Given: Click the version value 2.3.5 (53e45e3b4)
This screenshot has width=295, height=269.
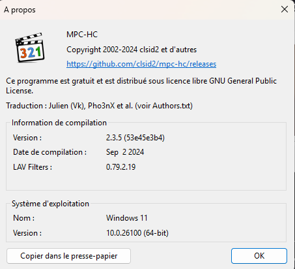Looking at the screenshot, I should click(135, 138).
